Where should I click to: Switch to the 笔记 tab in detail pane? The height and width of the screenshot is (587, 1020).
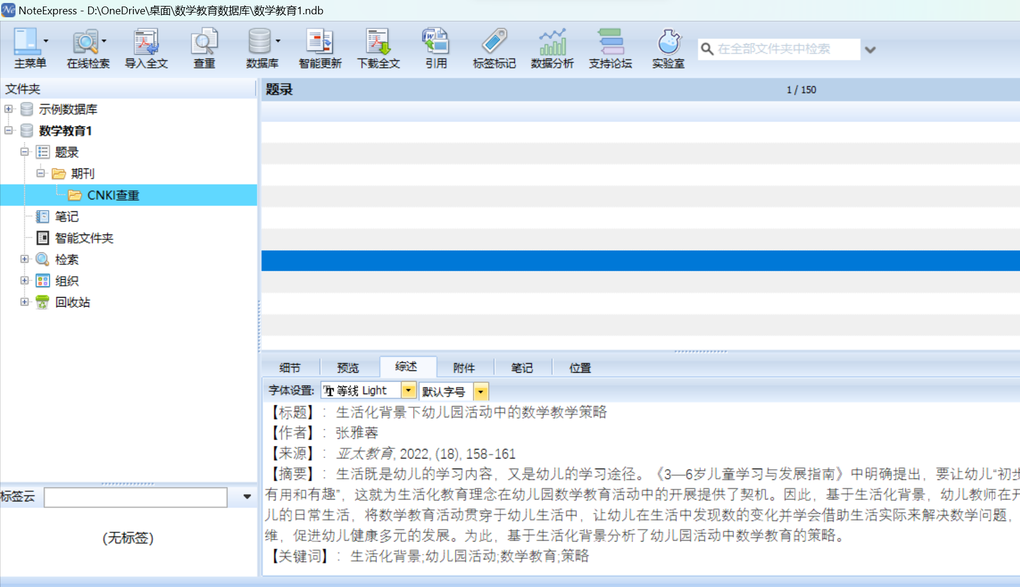pos(522,368)
